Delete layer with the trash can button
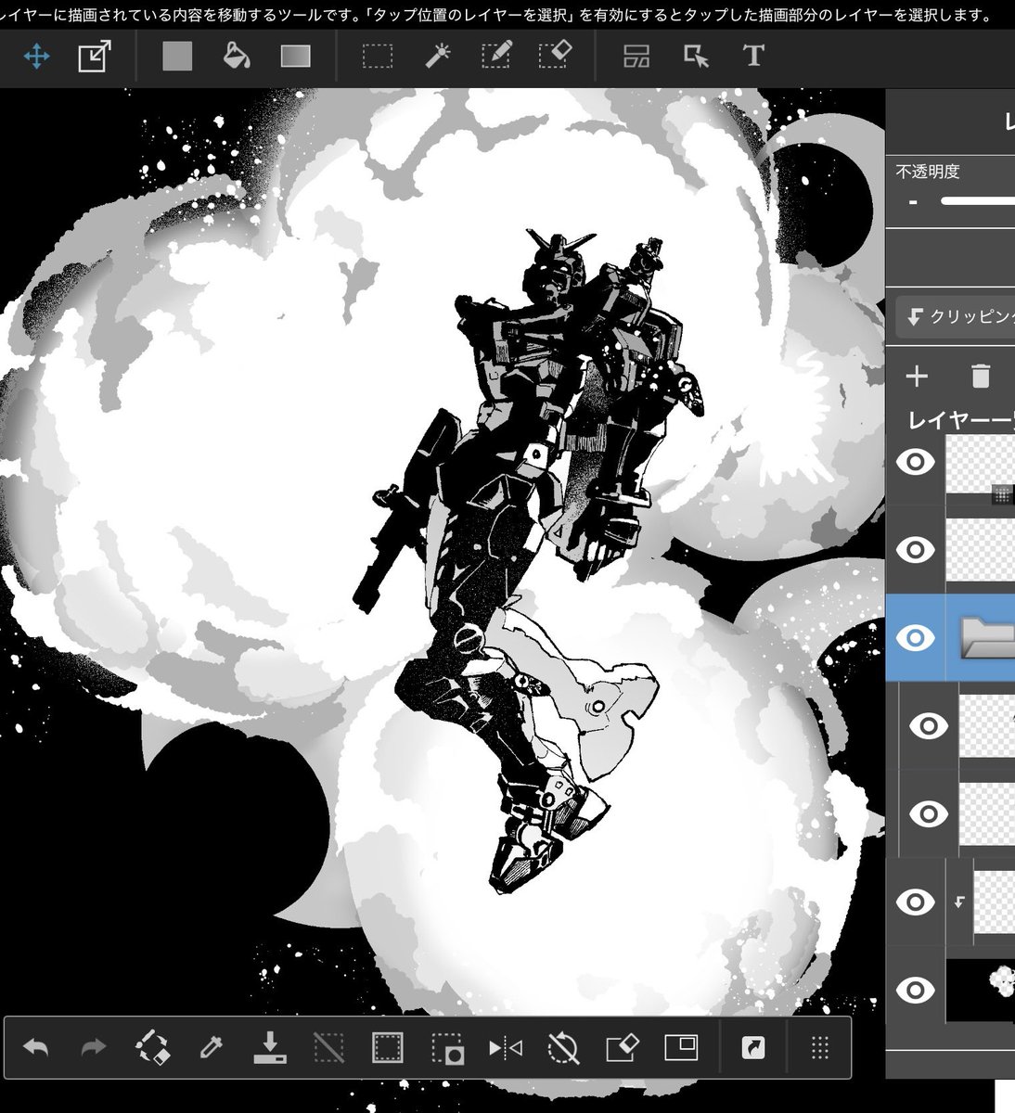 [981, 376]
